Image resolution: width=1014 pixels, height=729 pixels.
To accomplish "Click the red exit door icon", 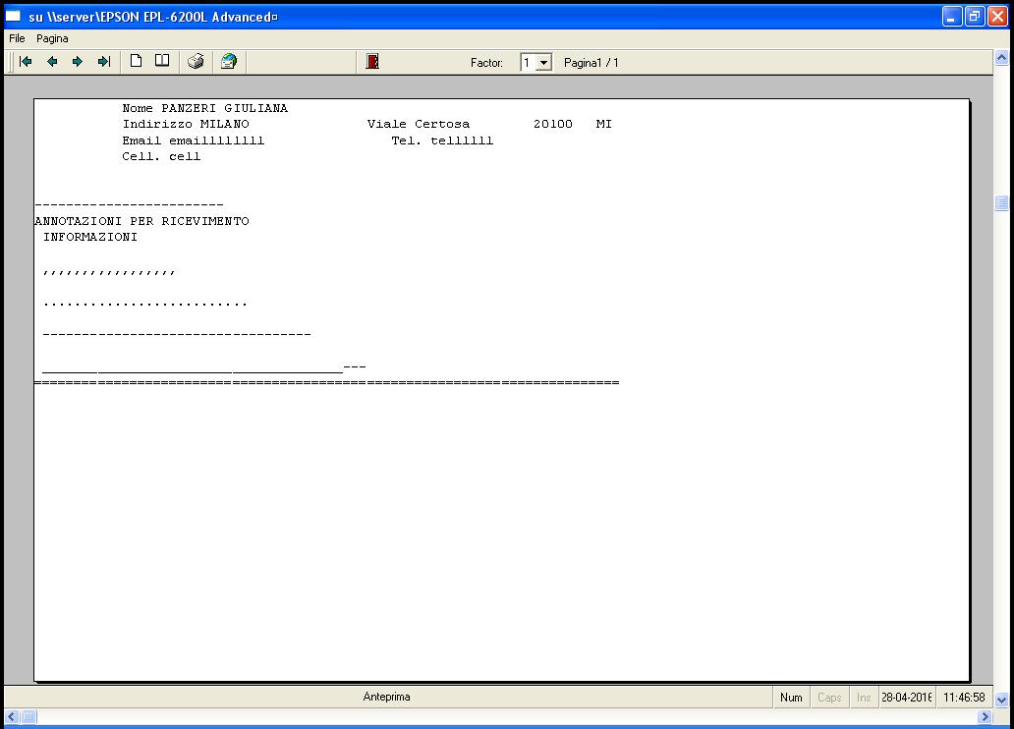I will point(372,62).
